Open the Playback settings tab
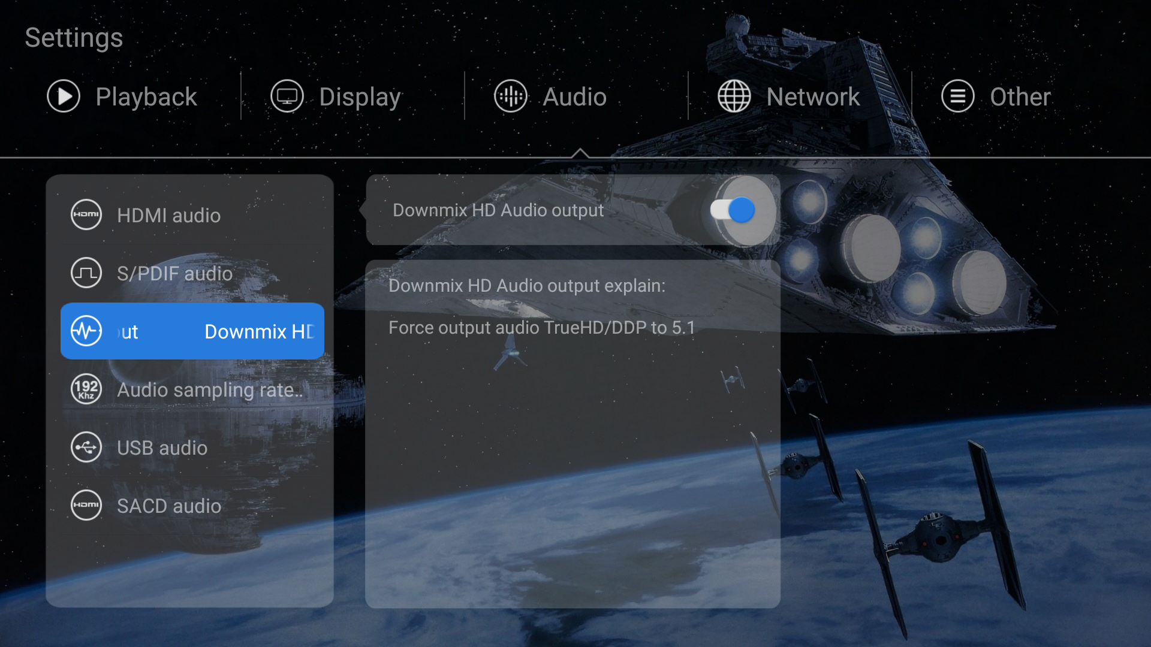The image size is (1151, 647). tap(122, 96)
